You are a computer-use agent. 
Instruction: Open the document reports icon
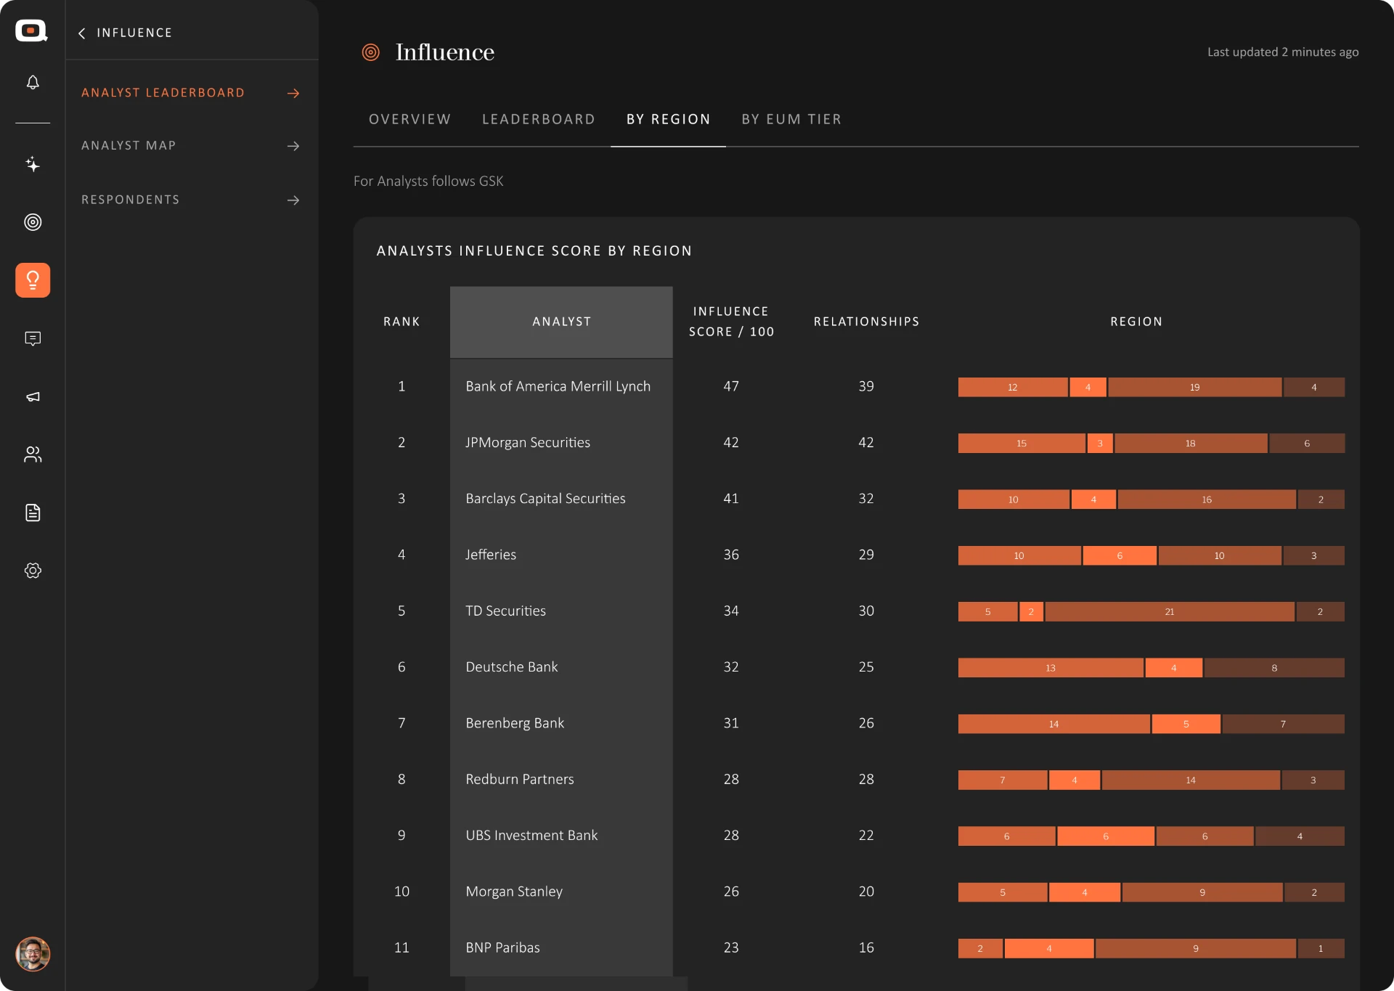click(x=33, y=513)
